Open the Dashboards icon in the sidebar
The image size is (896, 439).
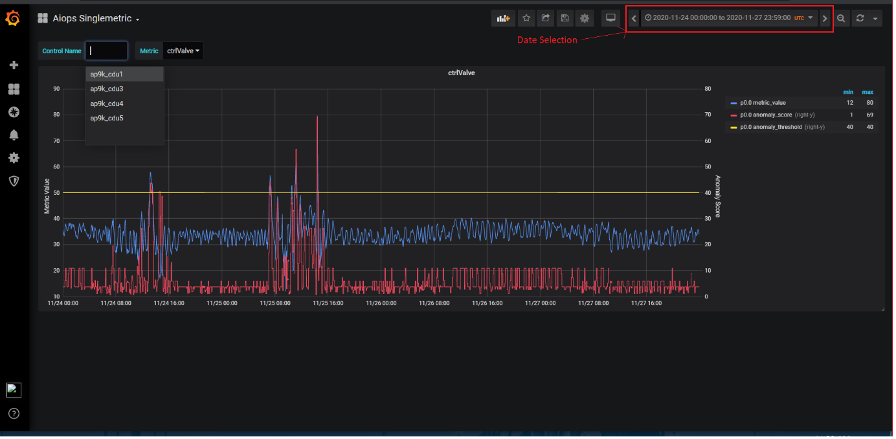pos(14,89)
